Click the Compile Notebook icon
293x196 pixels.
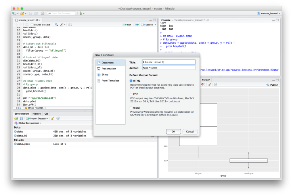[70, 25]
